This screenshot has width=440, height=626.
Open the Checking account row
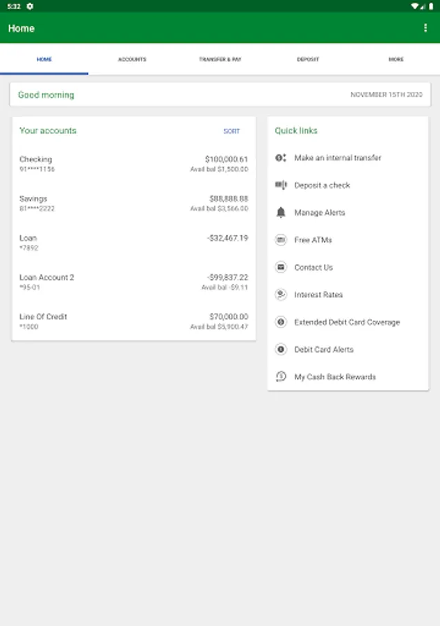point(133,164)
